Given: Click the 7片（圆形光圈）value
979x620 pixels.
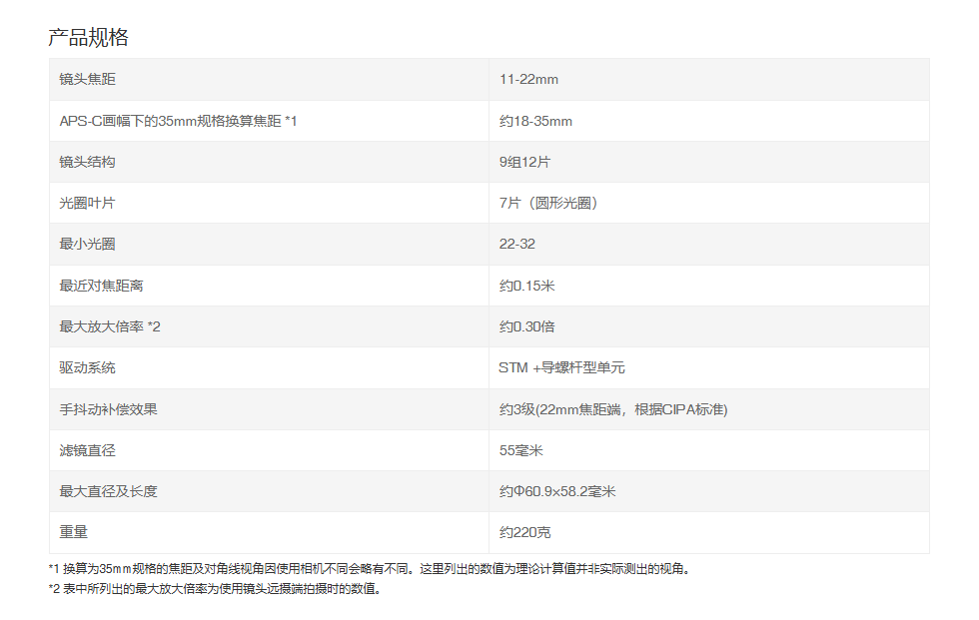Looking at the screenshot, I should [548, 203].
